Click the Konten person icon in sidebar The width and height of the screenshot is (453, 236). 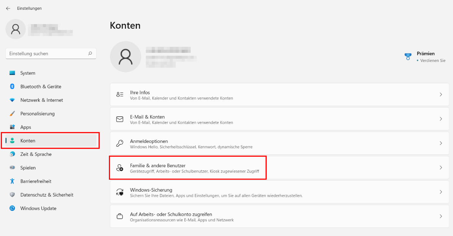click(x=12, y=140)
